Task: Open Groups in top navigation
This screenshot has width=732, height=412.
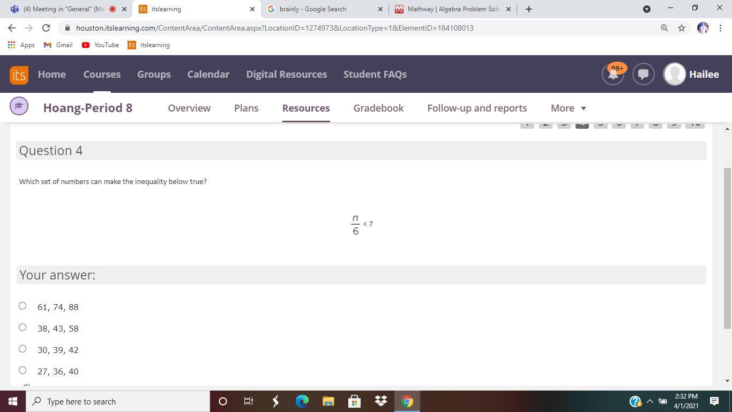Action: coord(154,75)
